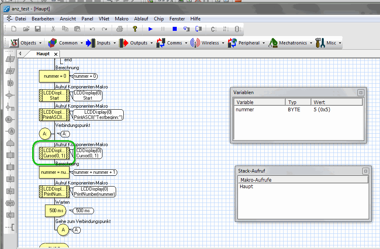The image size is (380, 249).
Task: Select the Calculation icon in left palette
Action: 10,179
